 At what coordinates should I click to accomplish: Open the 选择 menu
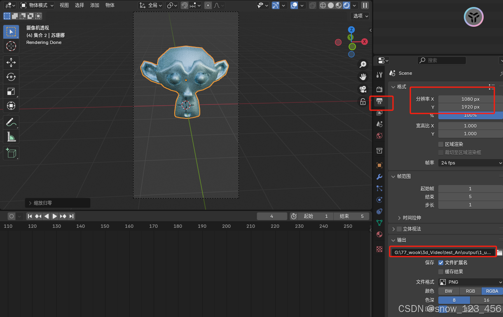[80, 5]
